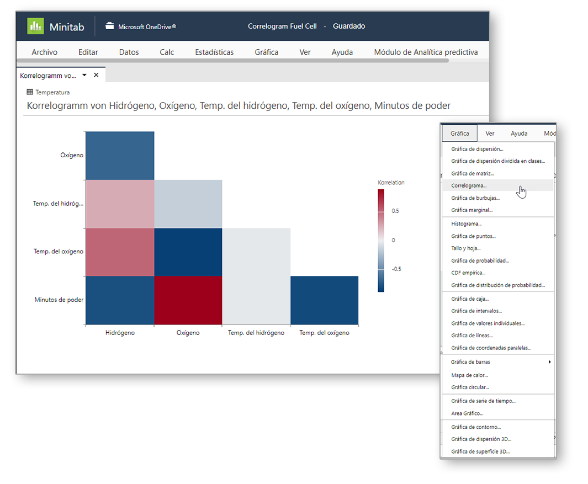Viewport: 588px width, 484px height.
Task: Click the dark red Oxígeno-Minutos de poder cell
Action: 188,300
